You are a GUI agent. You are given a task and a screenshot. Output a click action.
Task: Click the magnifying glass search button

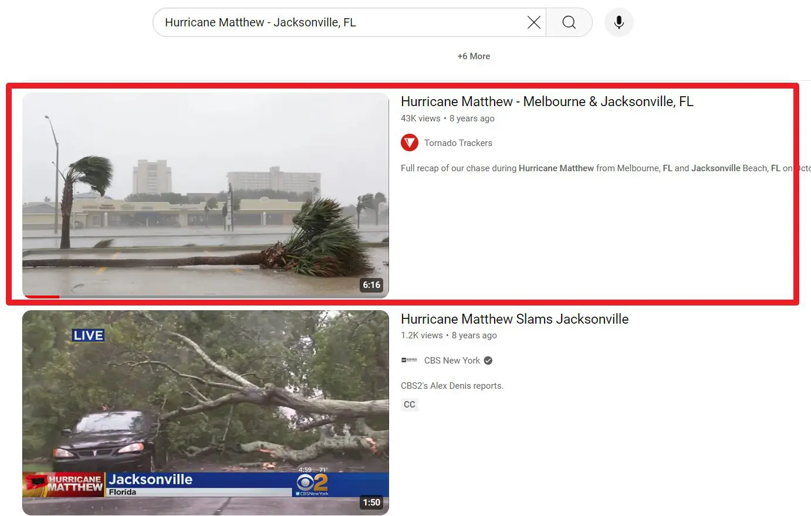tap(569, 23)
